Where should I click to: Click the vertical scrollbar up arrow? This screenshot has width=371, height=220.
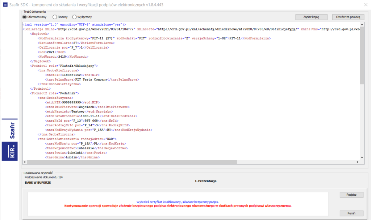[362, 24]
